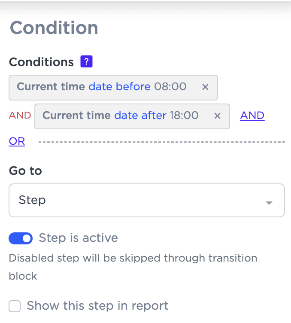Screen dimensions: 291x323
Task: Click the 'Conditions' section label
Action: (41, 62)
